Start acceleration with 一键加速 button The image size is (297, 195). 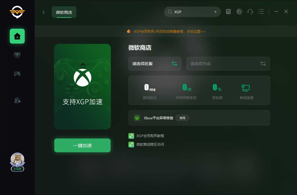[x=82, y=145]
